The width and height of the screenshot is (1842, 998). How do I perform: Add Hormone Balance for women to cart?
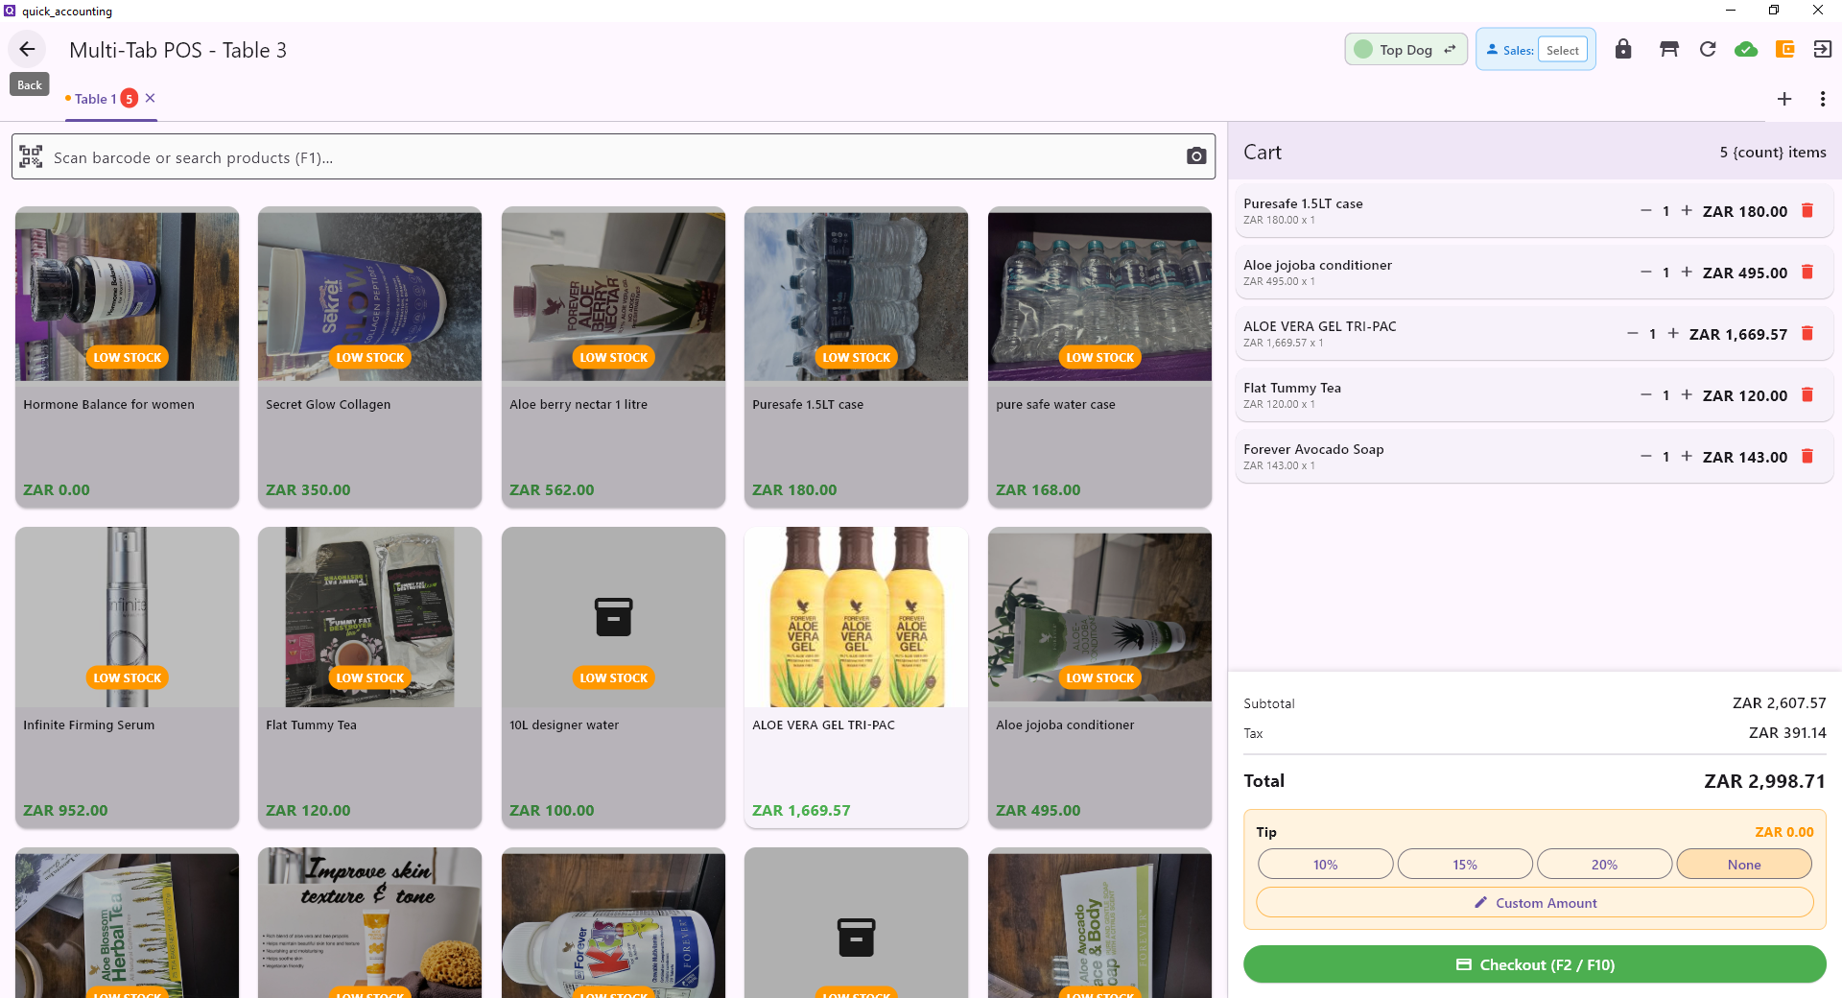coord(127,357)
